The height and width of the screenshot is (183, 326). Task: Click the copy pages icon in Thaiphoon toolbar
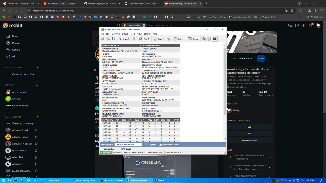209,39
